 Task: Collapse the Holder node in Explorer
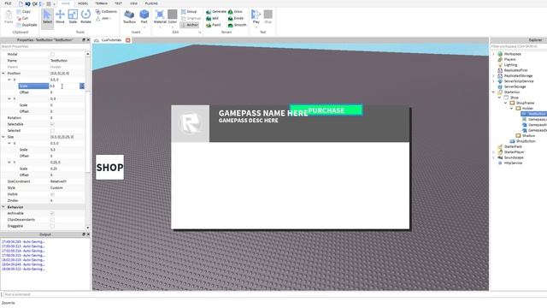tap(512, 109)
